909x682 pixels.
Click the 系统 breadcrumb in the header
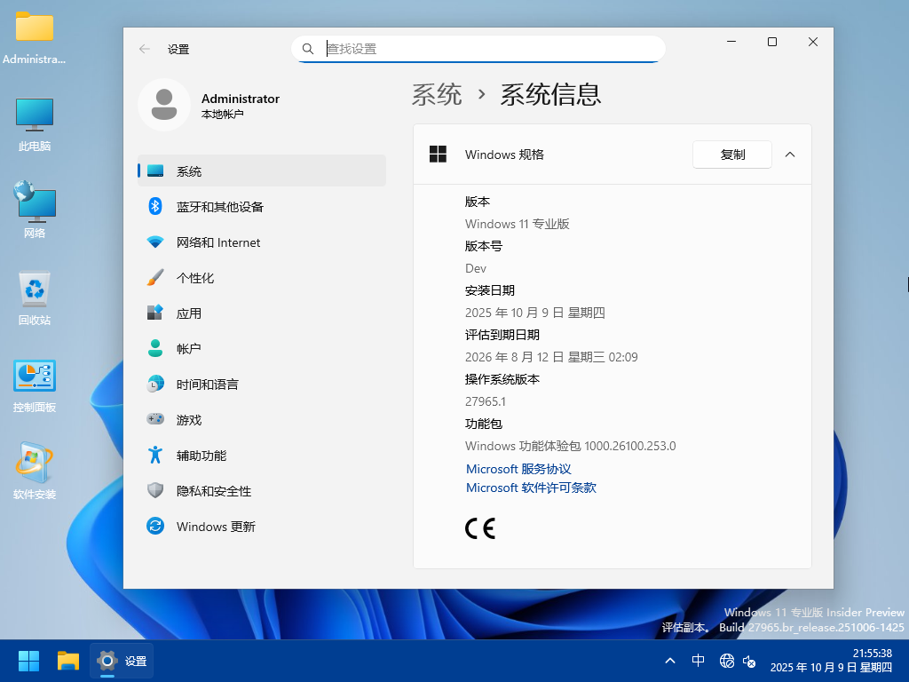437,94
